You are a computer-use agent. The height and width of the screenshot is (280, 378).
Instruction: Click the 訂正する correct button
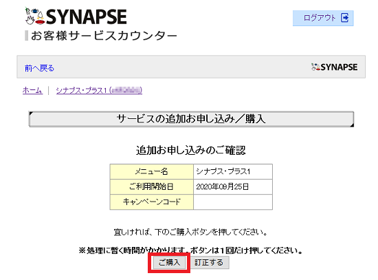tap(209, 262)
